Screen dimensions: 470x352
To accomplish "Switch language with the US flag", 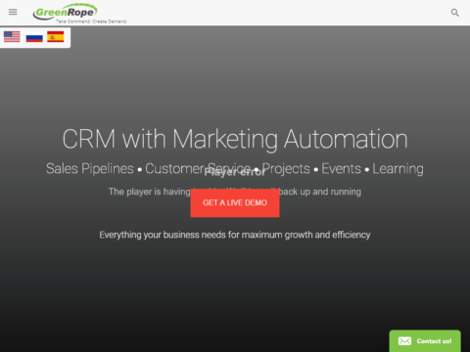I will pos(12,36).
